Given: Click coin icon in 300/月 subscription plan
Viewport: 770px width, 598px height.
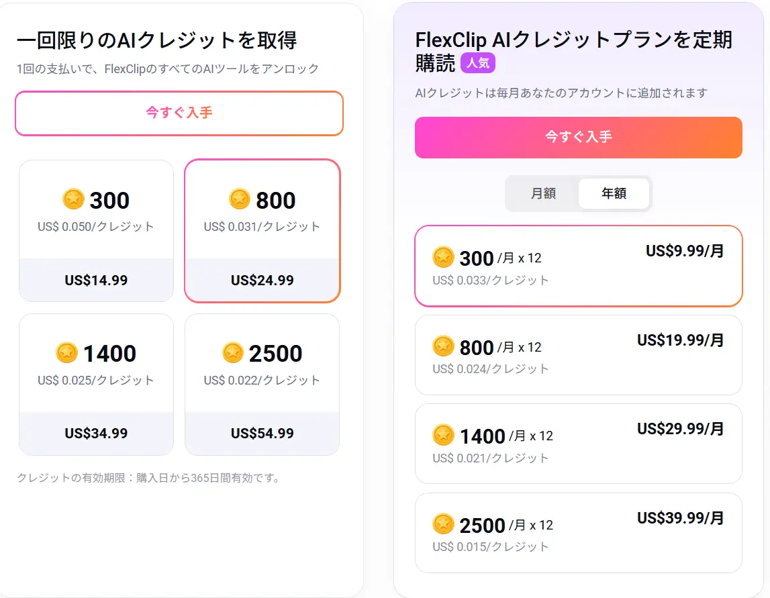Looking at the screenshot, I should 444,257.
